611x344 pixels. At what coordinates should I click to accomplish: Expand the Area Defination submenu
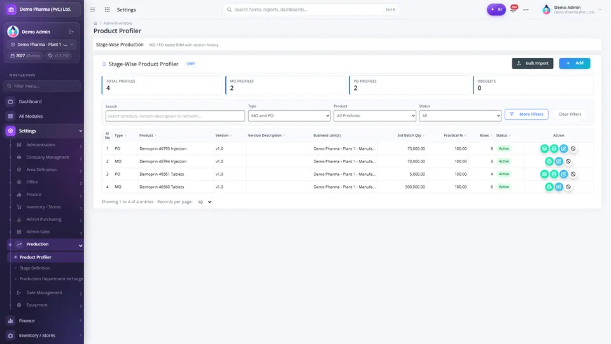[49, 170]
